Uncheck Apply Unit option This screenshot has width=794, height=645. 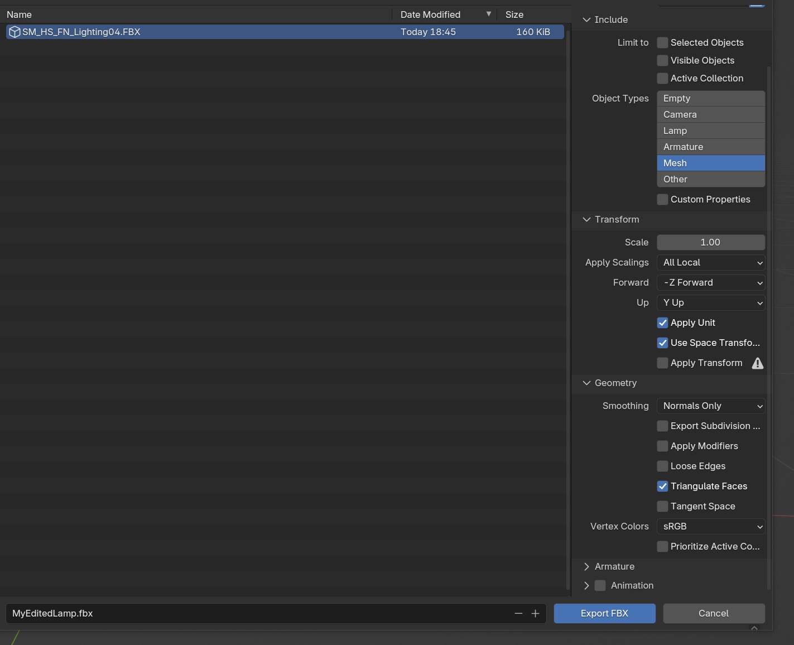662,323
